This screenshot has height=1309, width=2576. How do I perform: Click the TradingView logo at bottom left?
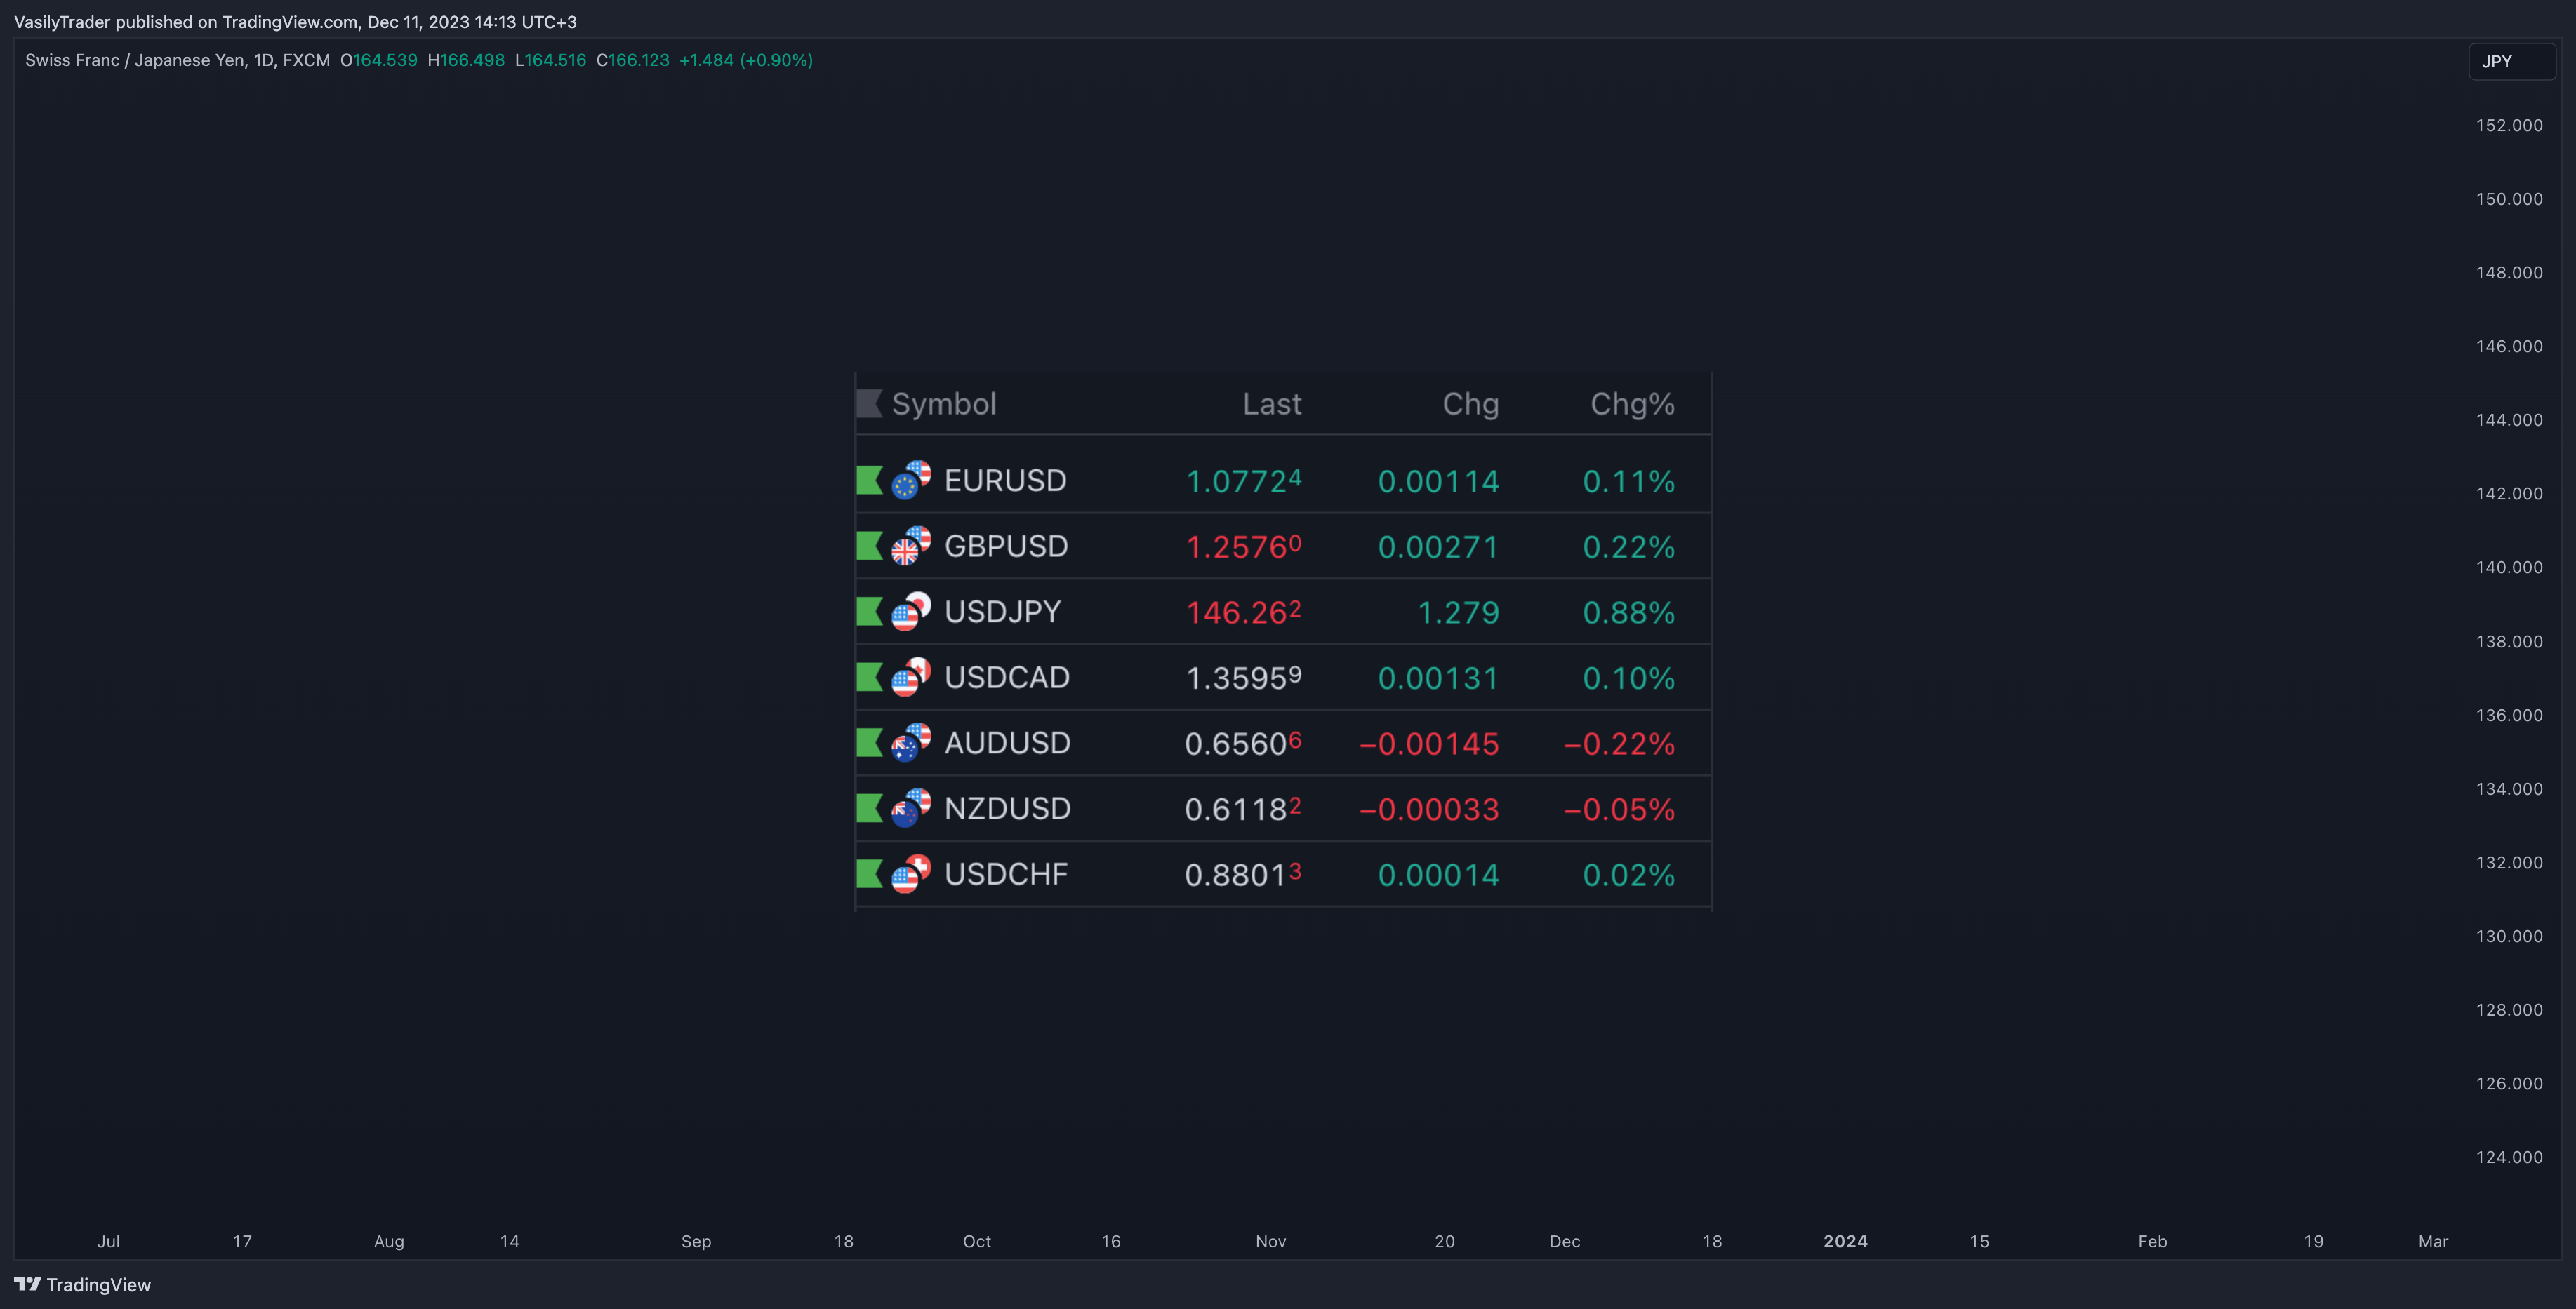27,1284
